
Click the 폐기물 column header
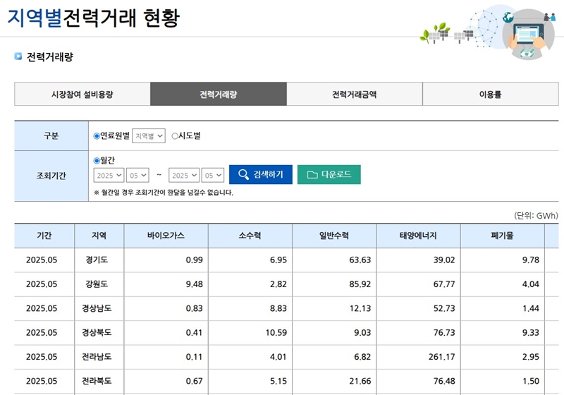click(x=503, y=236)
